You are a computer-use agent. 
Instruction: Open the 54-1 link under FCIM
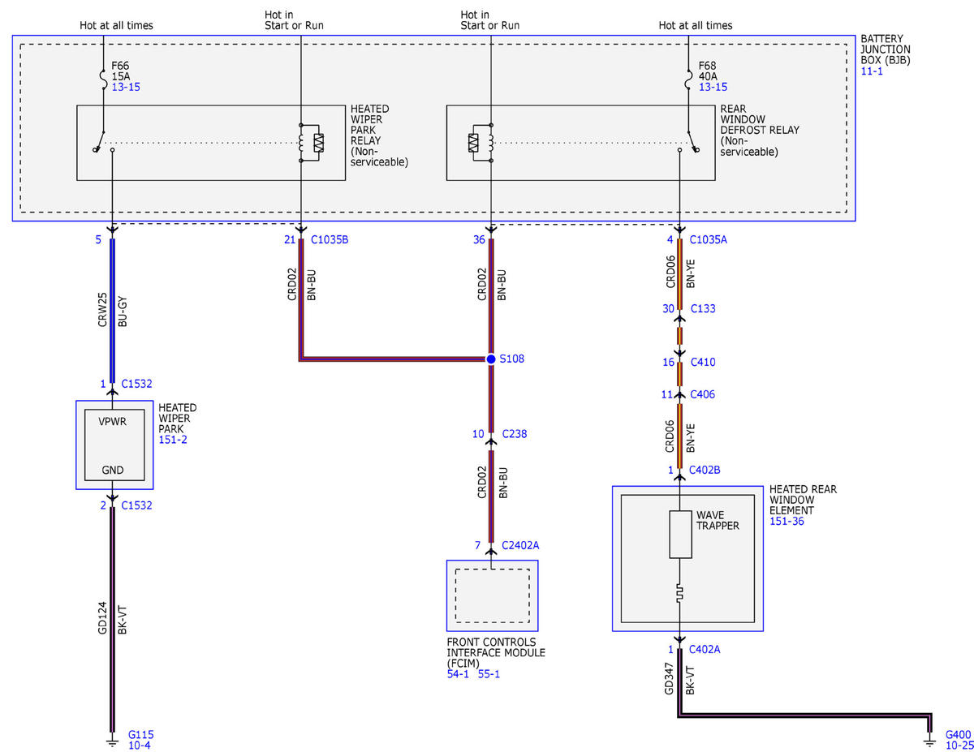pos(459,673)
